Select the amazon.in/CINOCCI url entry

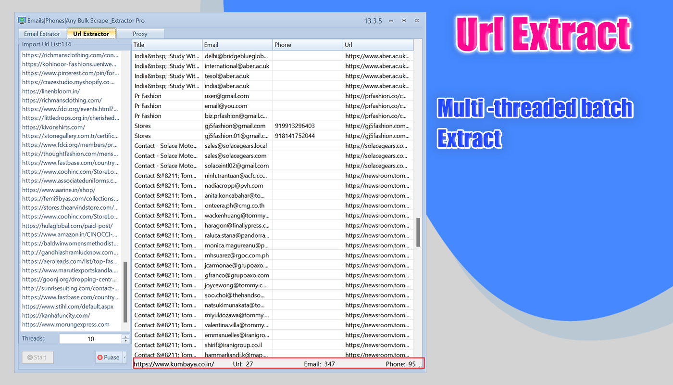(71, 234)
